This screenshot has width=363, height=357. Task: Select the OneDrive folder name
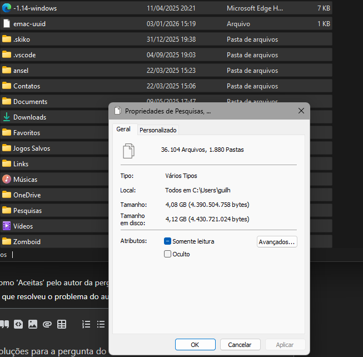[27, 195]
